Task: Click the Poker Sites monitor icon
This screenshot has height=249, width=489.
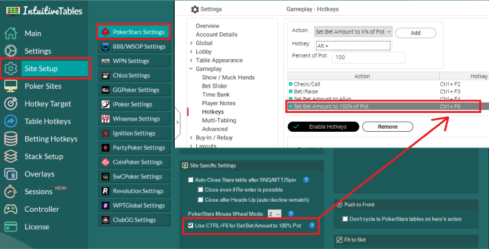Action: click(x=11, y=86)
